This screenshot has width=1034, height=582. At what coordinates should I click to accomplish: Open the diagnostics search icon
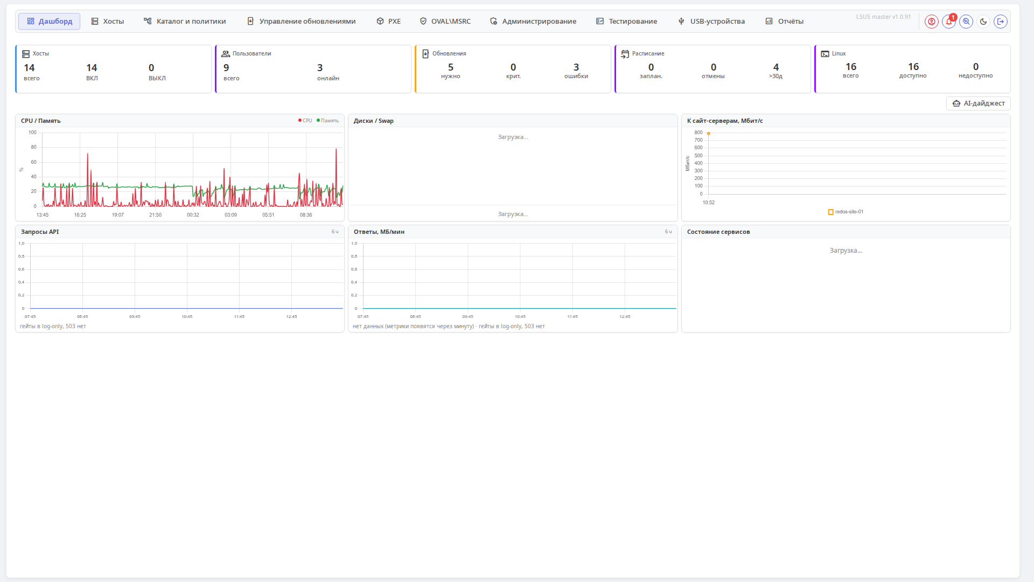tap(966, 22)
